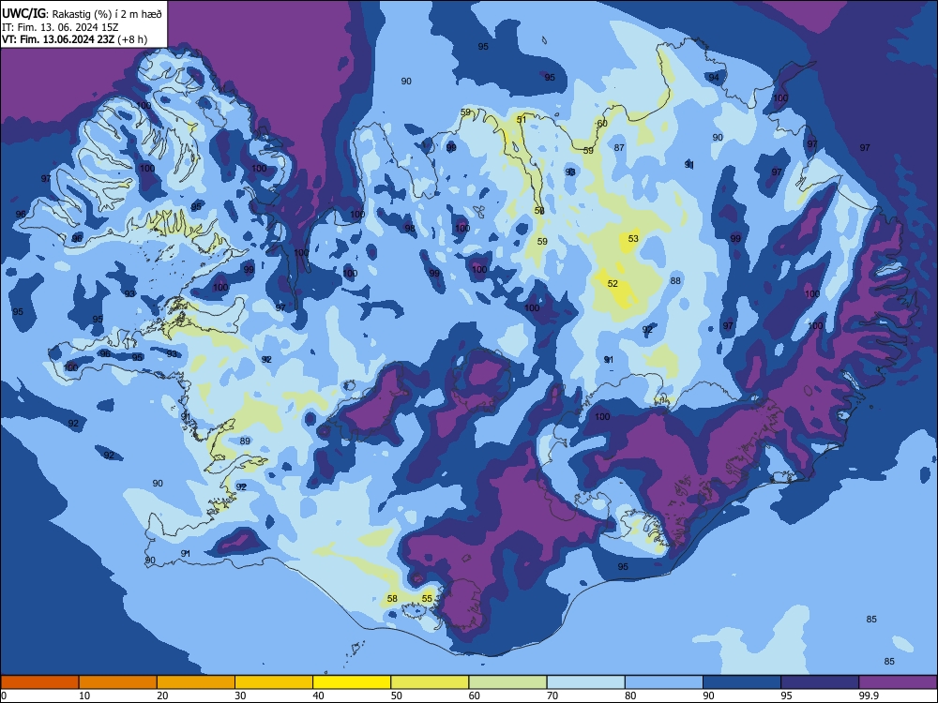Image resolution: width=938 pixels, height=703 pixels.
Task: Click the '52' humidity value on map
Action: click(613, 283)
